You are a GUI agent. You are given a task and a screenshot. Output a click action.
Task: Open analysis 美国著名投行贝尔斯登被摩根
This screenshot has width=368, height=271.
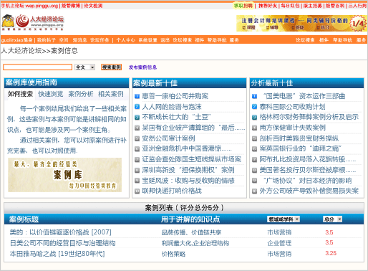(308, 170)
